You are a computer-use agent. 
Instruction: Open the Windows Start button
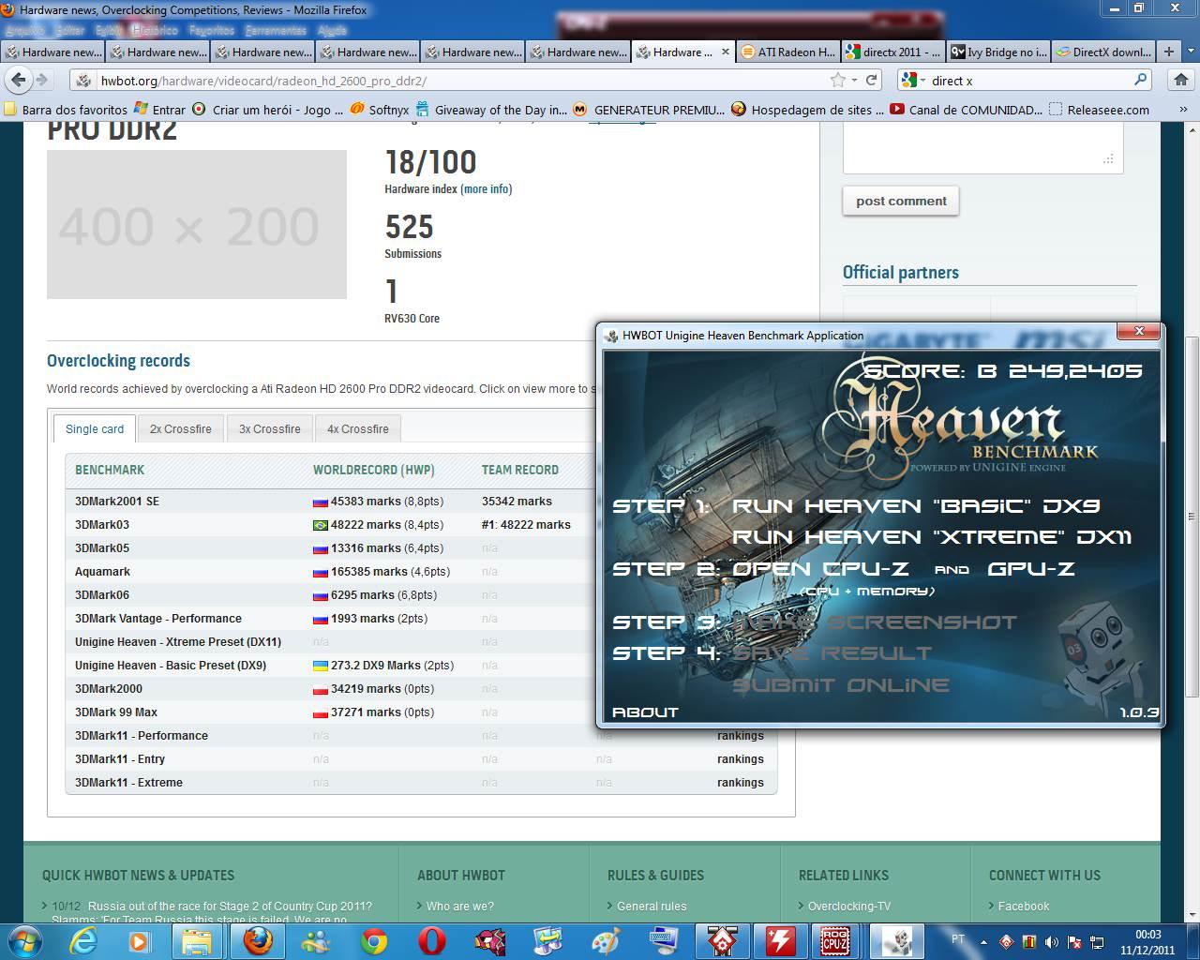pos(24,940)
